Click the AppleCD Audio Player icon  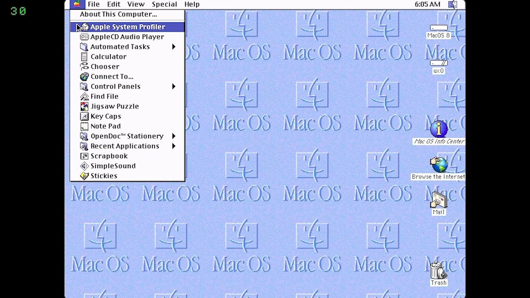click(84, 37)
